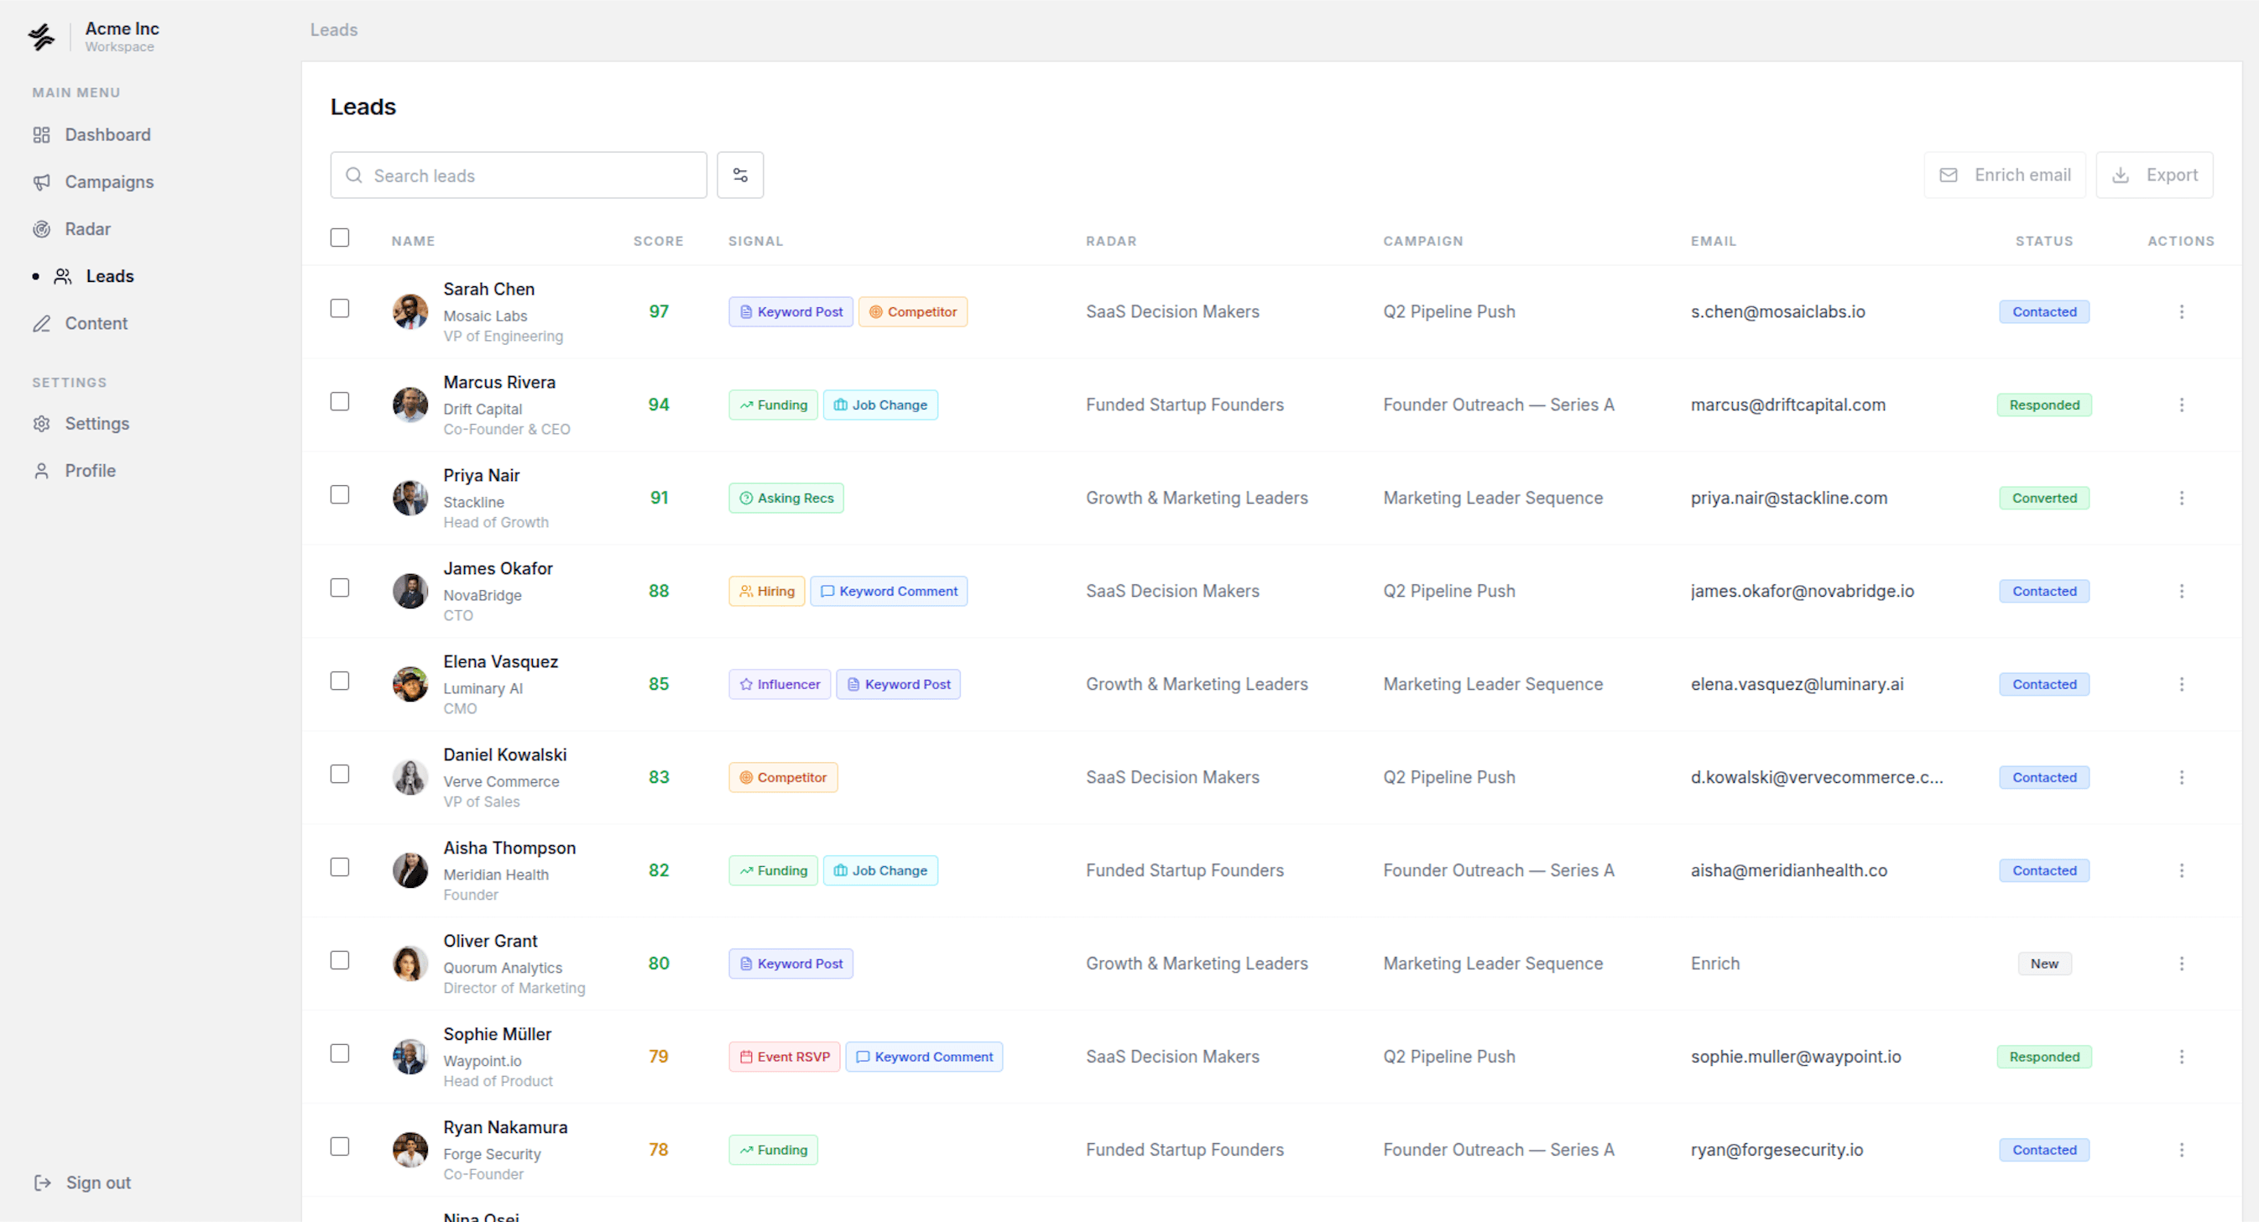The image size is (2259, 1222).
Task: Open actions menu for Aisha Thompson
Action: click(x=2181, y=870)
